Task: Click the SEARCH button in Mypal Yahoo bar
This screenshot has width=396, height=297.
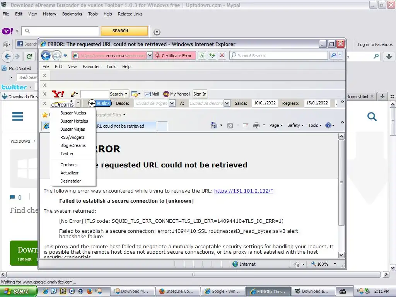Action: point(124,31)
